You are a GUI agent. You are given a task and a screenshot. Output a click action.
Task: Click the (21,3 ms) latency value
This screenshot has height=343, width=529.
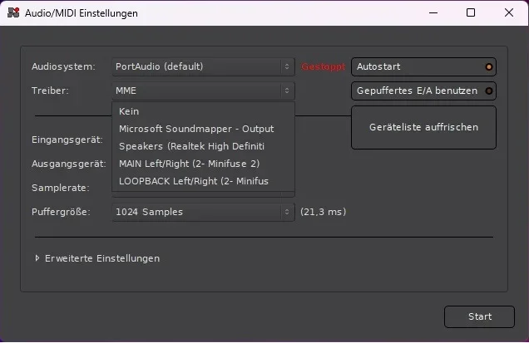(324, 212)
